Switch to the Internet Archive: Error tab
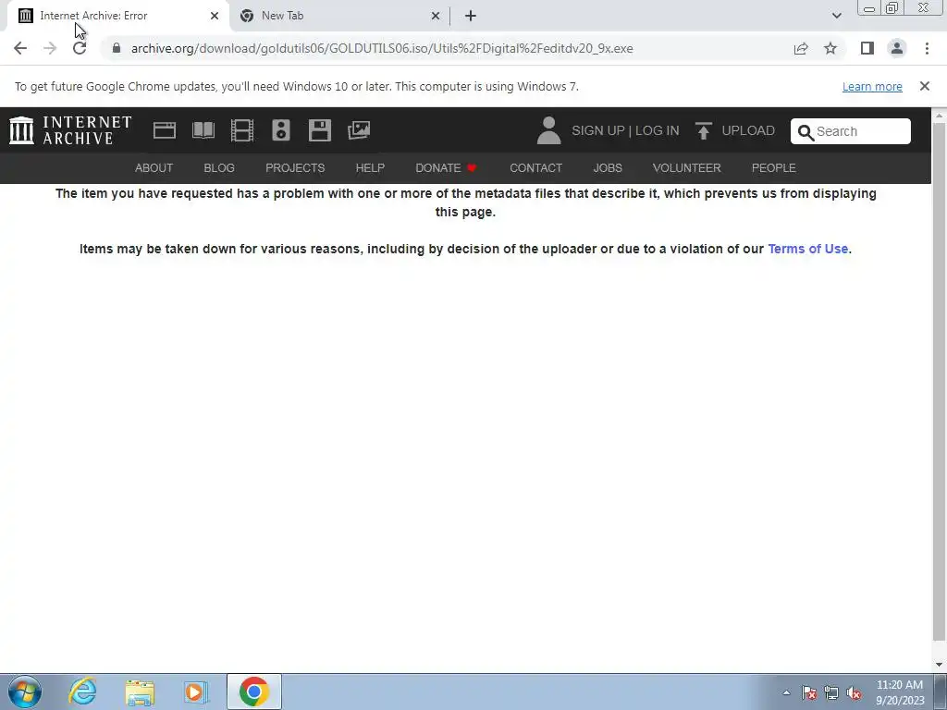This screenshot has width=947, height=710. click(117, 17)
